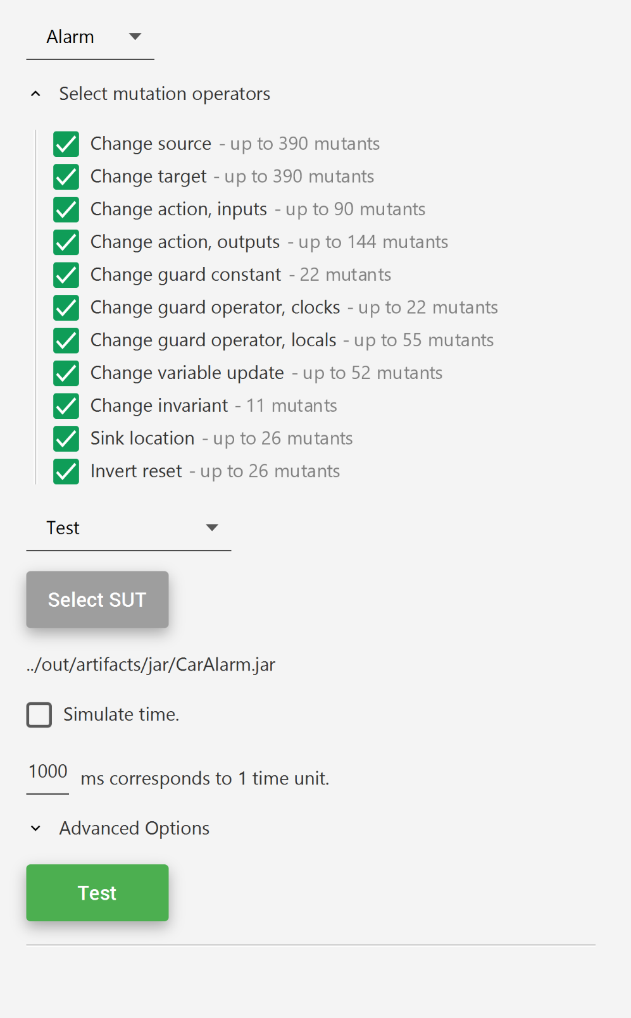Click the CarAlarm.jar file path text

[x=151, y=665]
